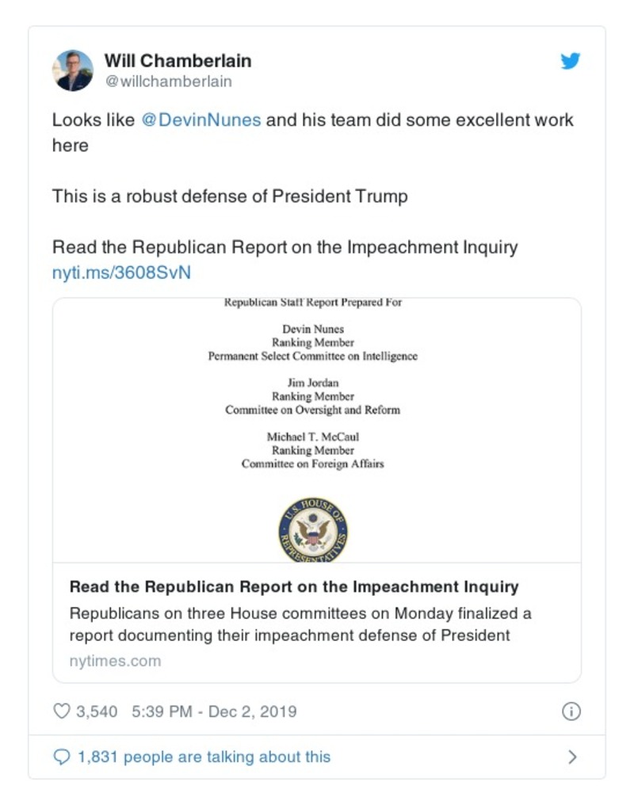Click Will Chamberlain's profile picture
Viewport: 634px width, 805px height.
[73, 70]
